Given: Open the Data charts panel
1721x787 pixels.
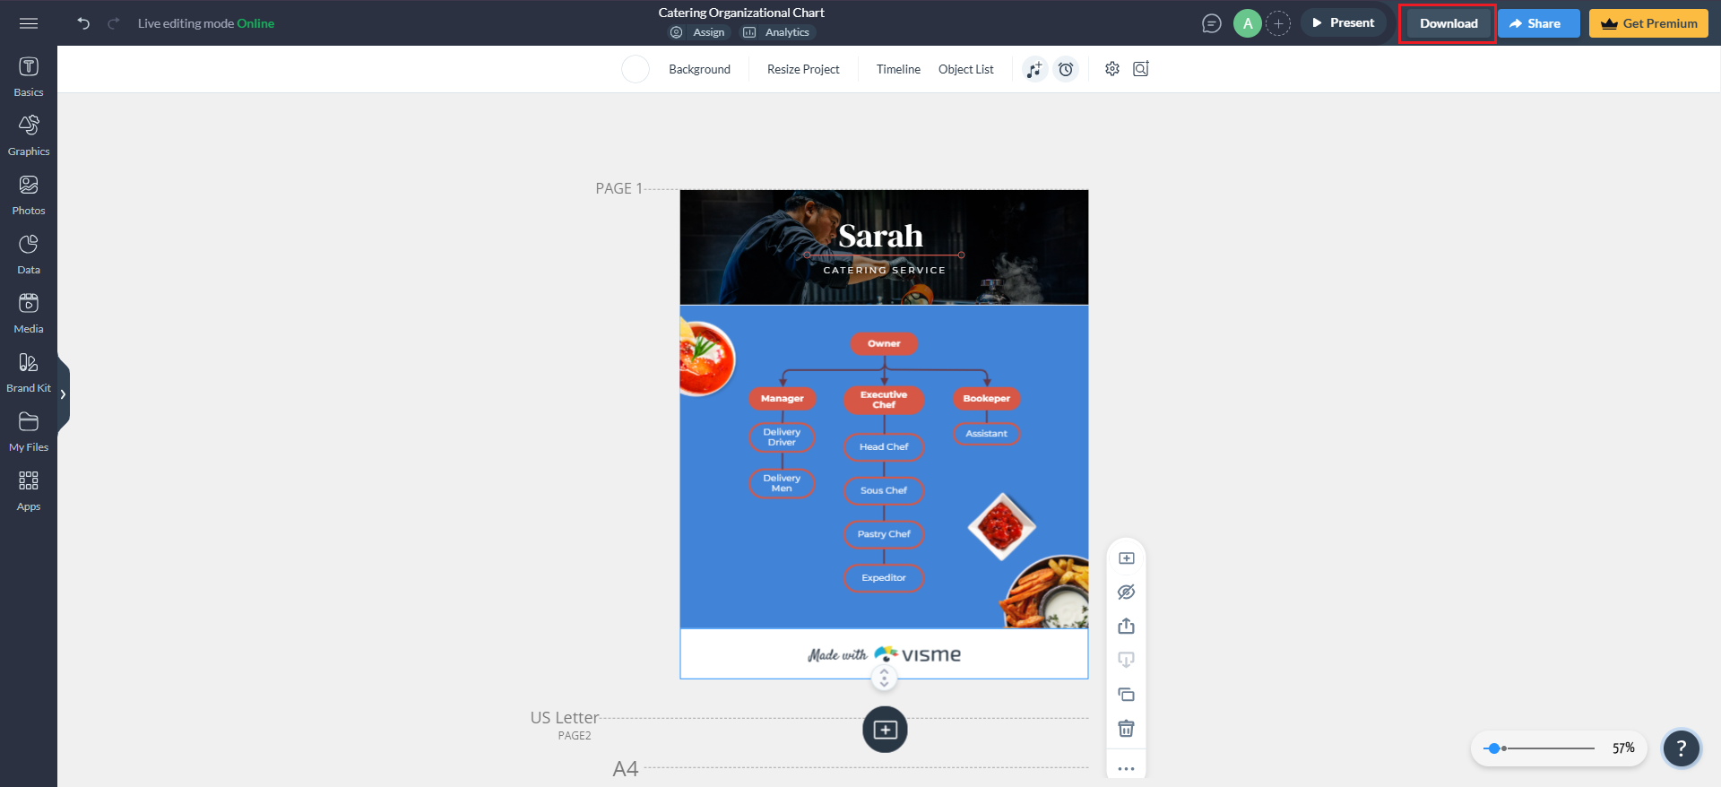Looking at the screenshot, I should tap(29, 254).
